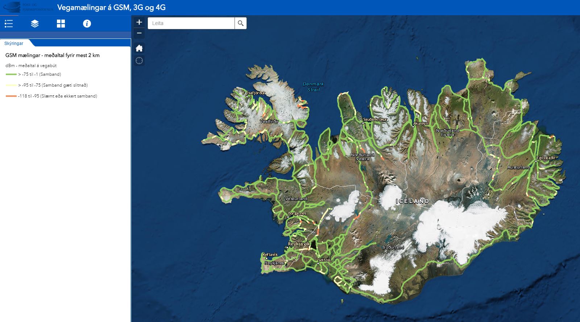580x322 pixels.
Task: Click the Akureyri city label
Action: click(420, 124)
